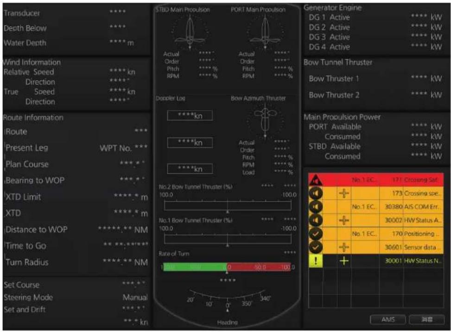The height and width of the screenshot is (332, 451).
Task: Click the 'Route' row
Action: (76, 132)
